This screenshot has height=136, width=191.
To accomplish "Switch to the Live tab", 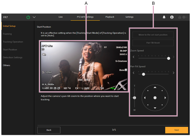I will (60, 17).
